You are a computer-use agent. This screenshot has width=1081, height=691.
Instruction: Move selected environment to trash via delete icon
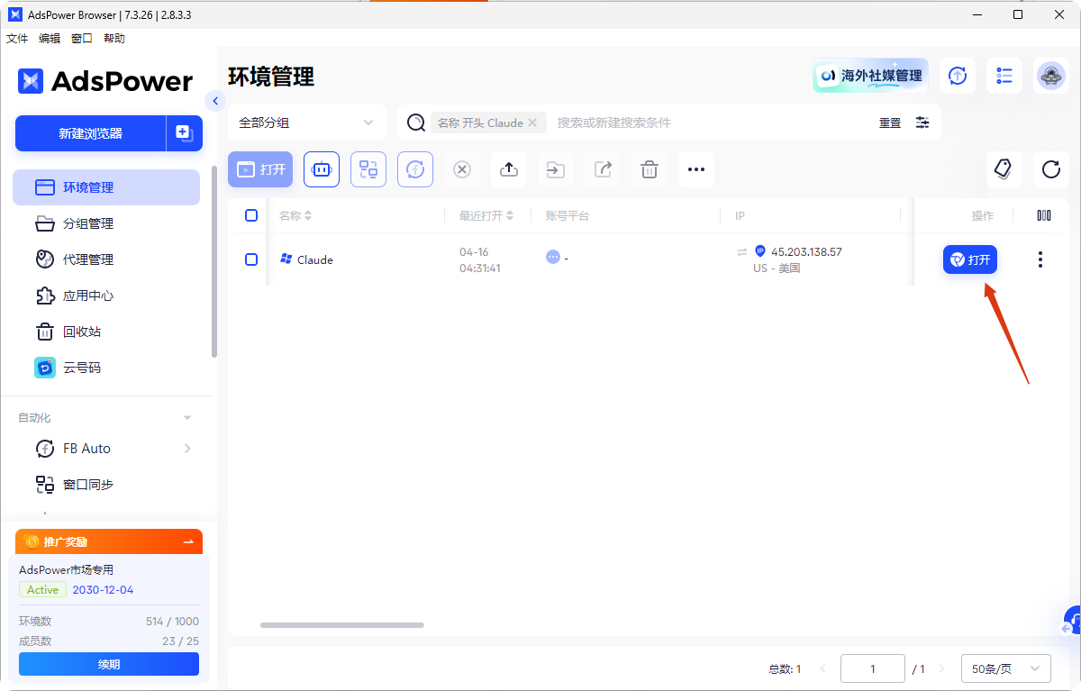(650, 169)
